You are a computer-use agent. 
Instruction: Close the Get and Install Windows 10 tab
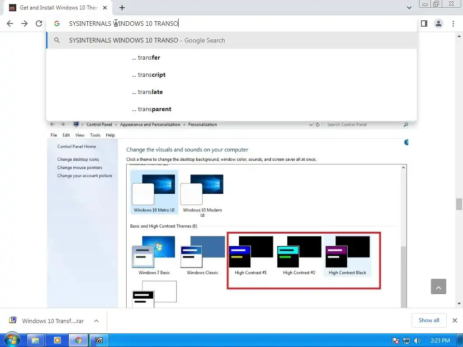[x=105, y=8]
